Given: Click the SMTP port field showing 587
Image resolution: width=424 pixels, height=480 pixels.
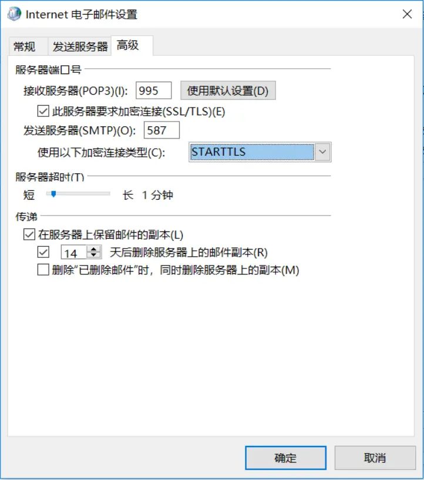Looking at the screenshot, I should click(161, 130).
